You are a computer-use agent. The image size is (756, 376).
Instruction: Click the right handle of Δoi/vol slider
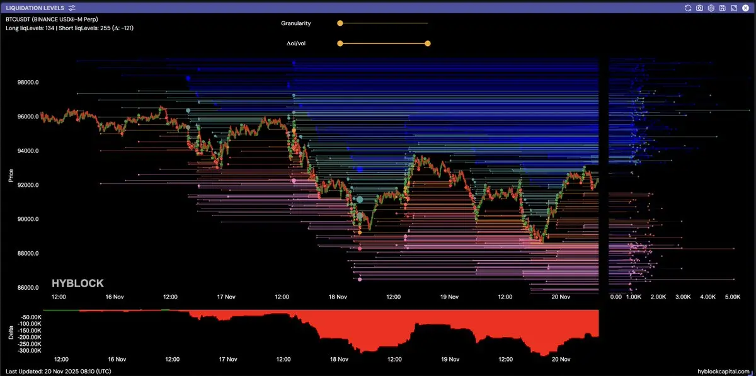pyautogui.click(x=428, y=43)
